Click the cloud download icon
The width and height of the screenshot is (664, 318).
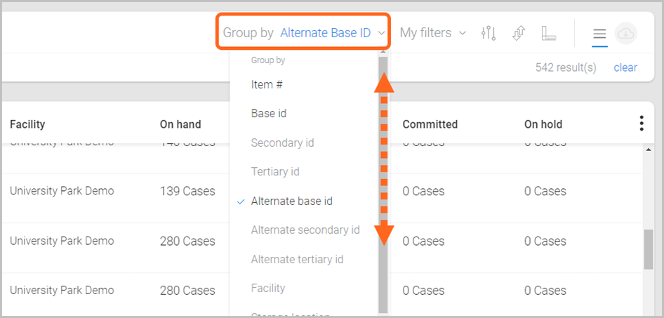[625, 34]
